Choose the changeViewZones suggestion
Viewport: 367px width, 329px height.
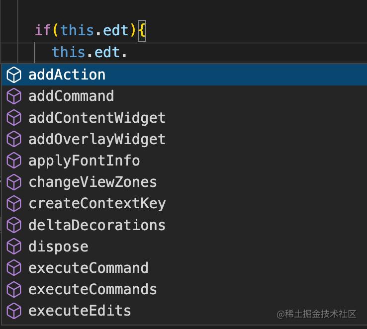point(92,182)
